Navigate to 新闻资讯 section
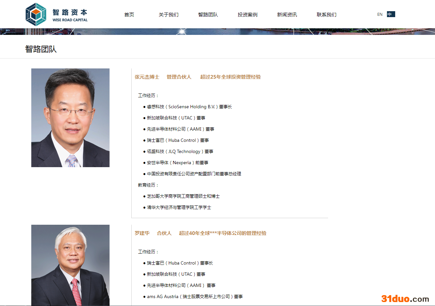The image size is (435, 306). (x=287, y=14)
